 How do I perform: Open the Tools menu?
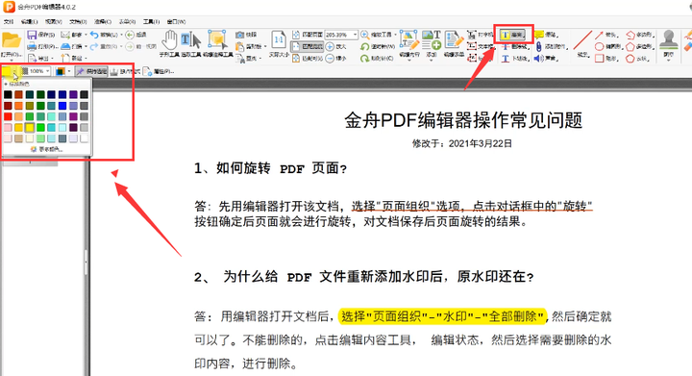pos(151,21)
